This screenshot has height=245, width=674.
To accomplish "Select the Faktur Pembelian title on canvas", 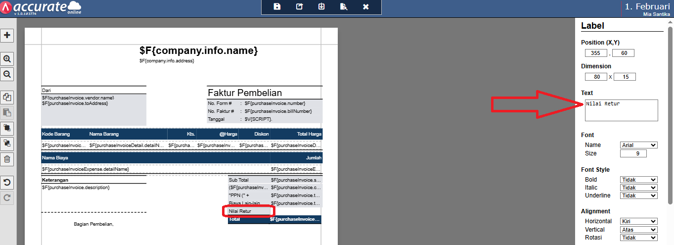I will click(x=245, y=93).
